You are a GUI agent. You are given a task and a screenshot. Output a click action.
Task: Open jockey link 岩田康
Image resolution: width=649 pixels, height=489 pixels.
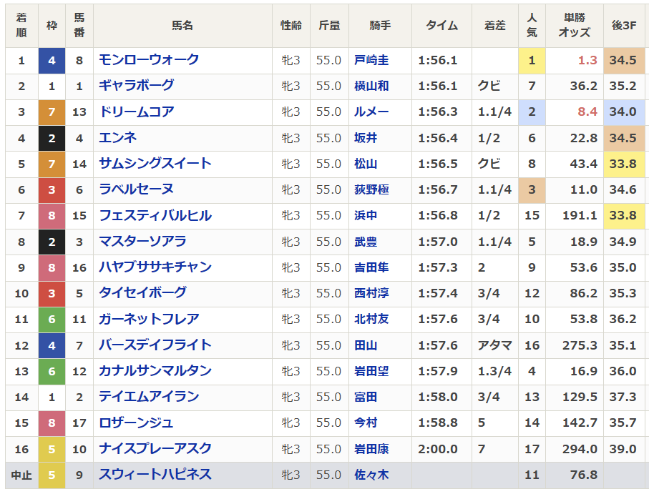(x=371, y=448)
